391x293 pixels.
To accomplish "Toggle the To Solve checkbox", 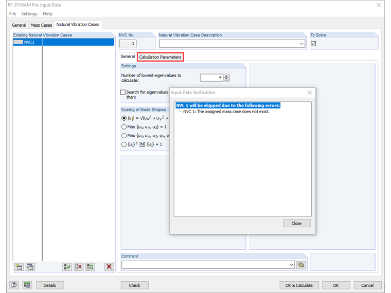I will [313, 44].
